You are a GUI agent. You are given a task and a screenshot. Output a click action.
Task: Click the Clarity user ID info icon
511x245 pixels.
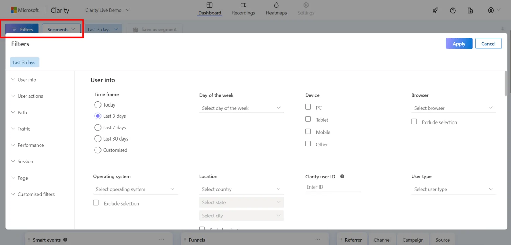point(342,176)
